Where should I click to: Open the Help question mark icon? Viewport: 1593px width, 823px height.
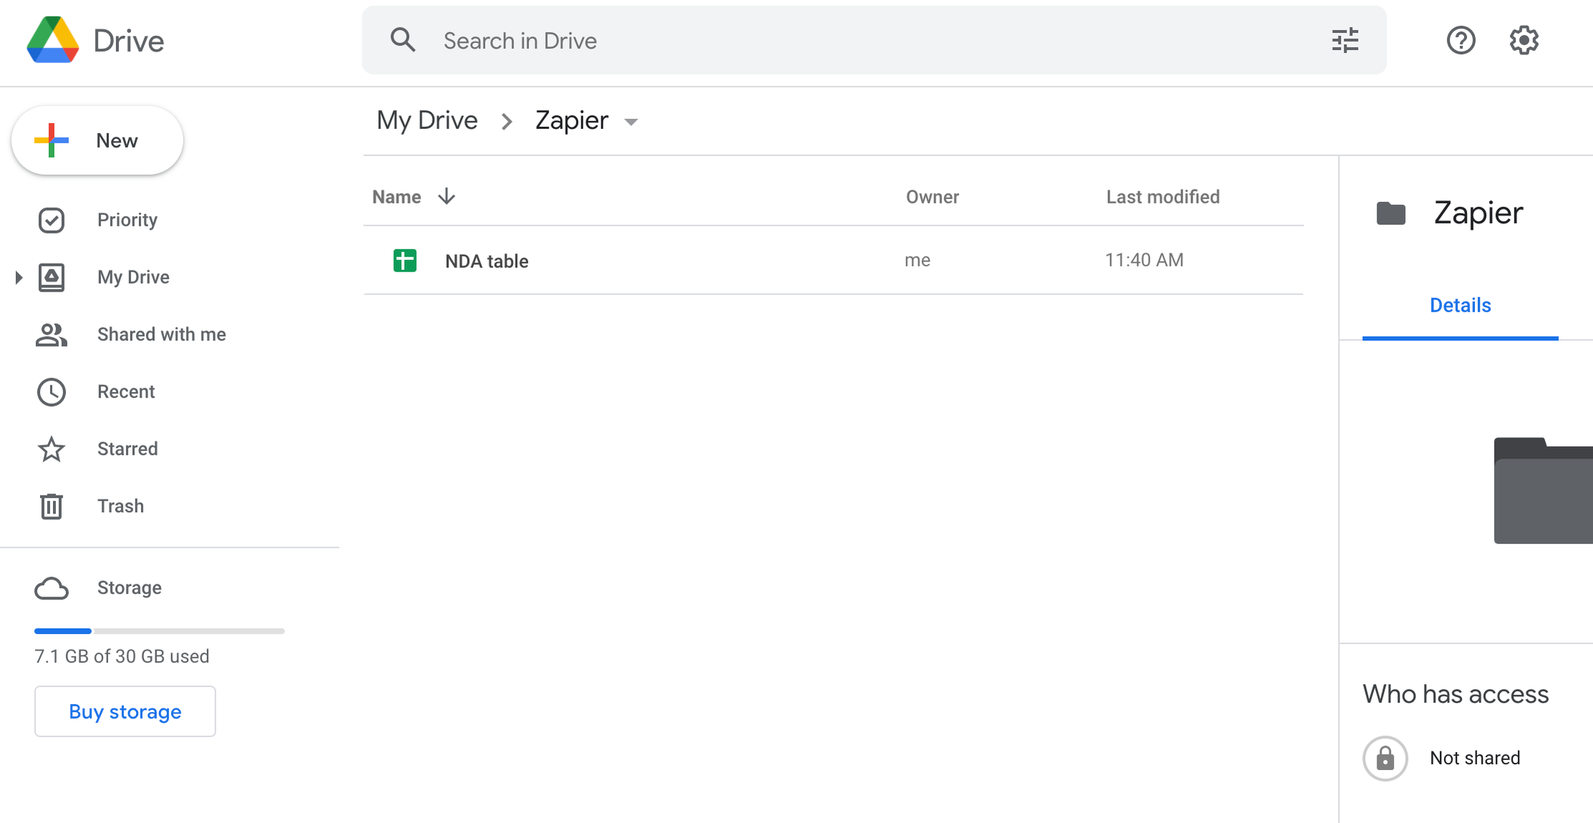(x=1460, y=41)
